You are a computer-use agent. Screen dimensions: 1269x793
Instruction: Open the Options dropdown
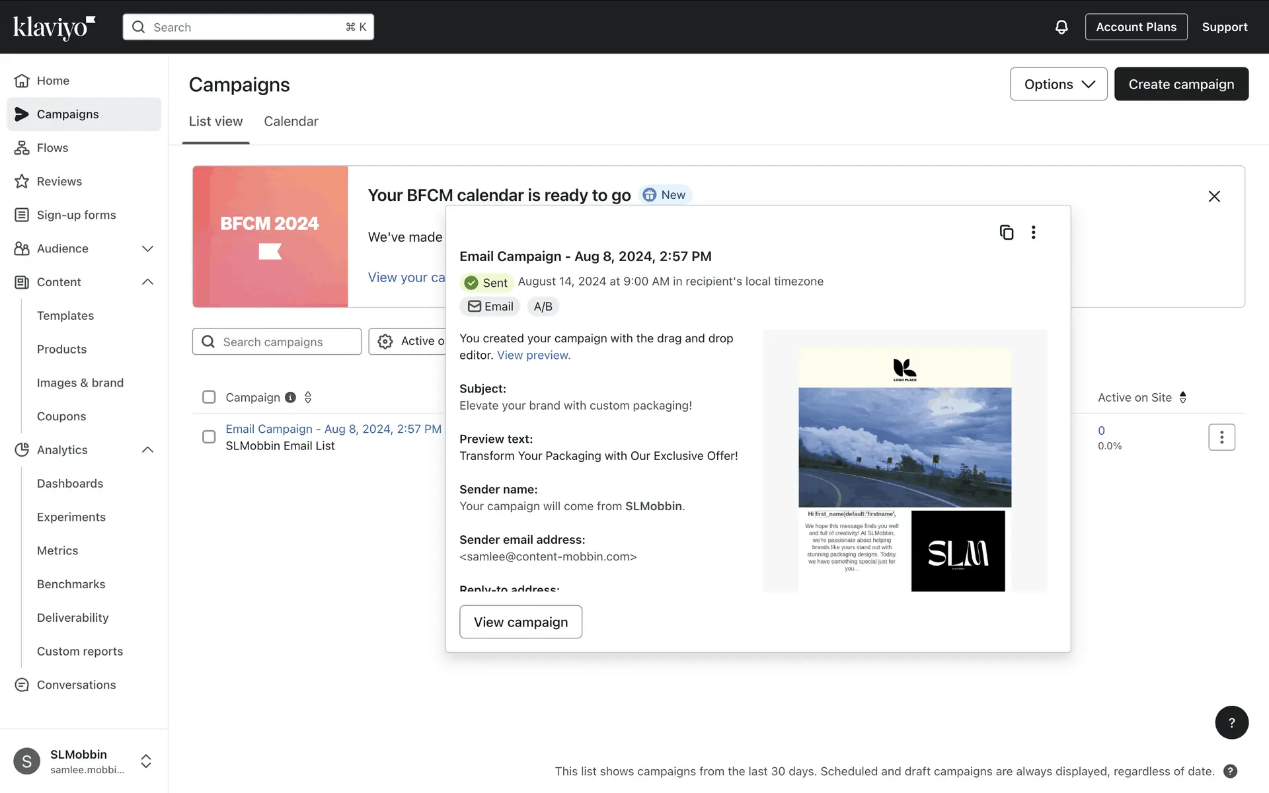click(1058, 84)
